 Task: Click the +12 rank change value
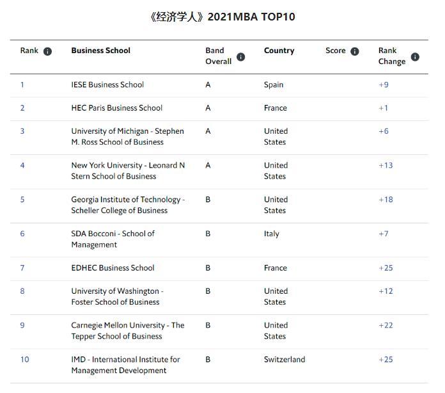point(386,291)
